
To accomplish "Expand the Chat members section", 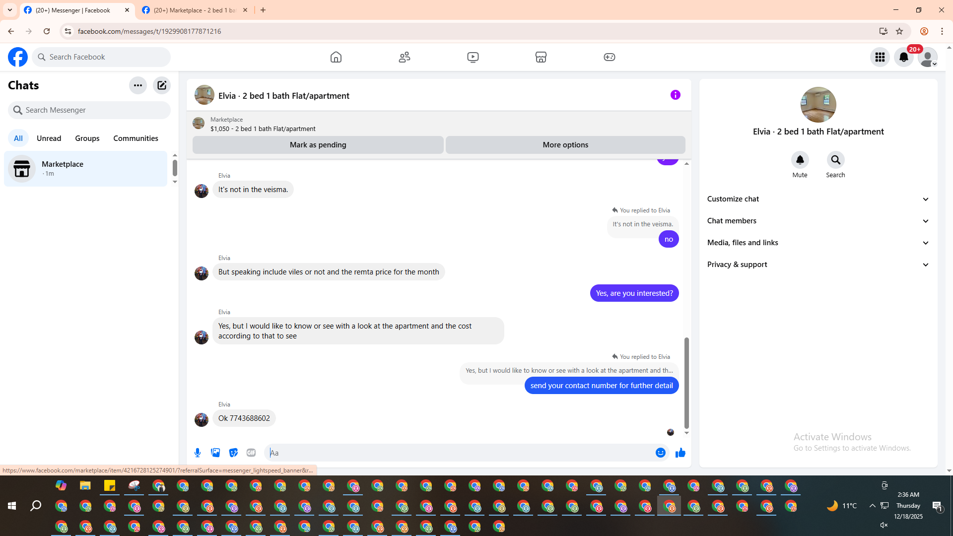I will coord(818,221).
